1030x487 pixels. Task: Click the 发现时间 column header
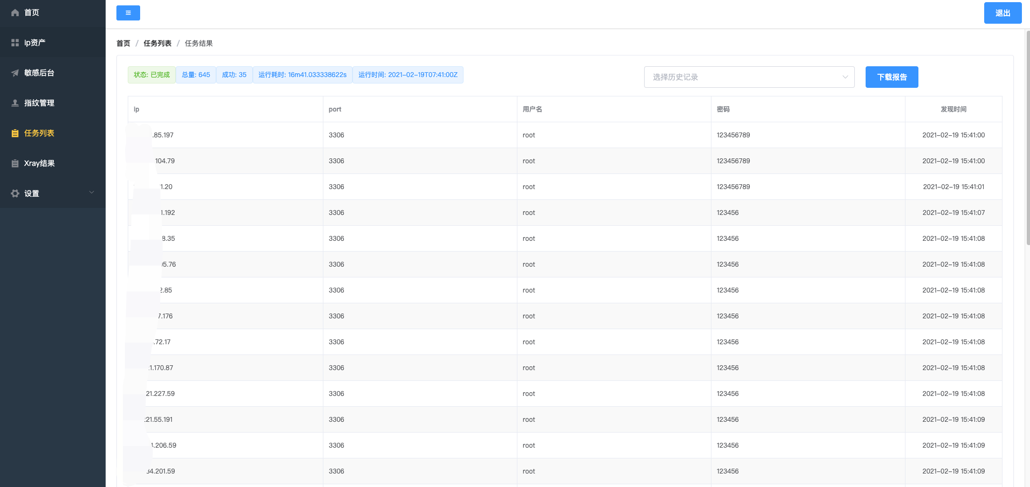click(953, 109)
